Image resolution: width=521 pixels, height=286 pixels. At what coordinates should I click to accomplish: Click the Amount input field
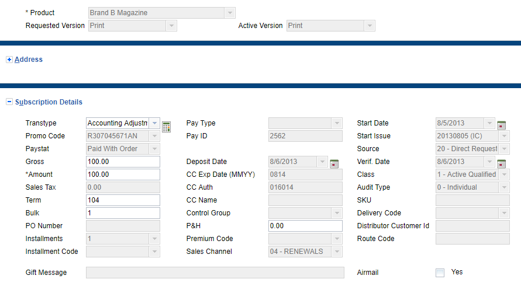[123, 175]
